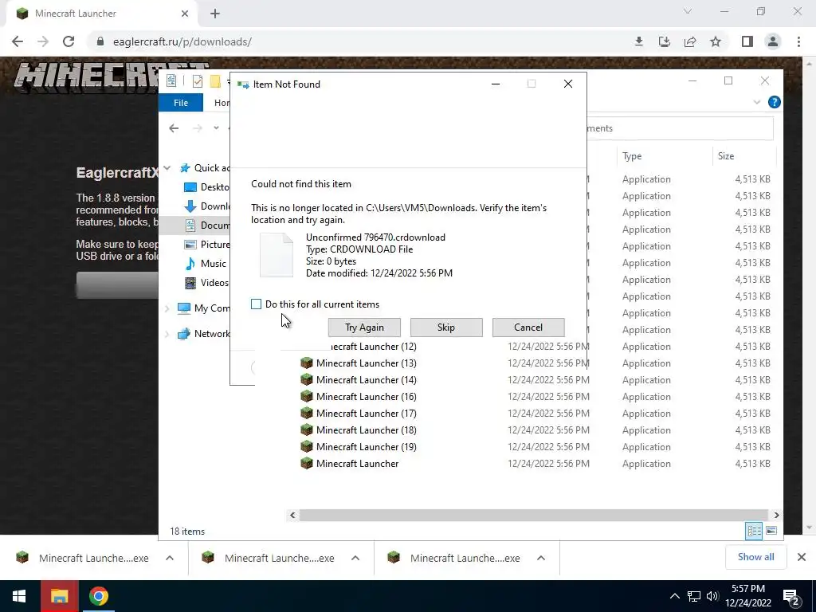Image resolution: width=816 pixels, height=612 pixels.
Task: Toggle the Chrome side panel
Action: pyautogui.click(x=747, y=41)
